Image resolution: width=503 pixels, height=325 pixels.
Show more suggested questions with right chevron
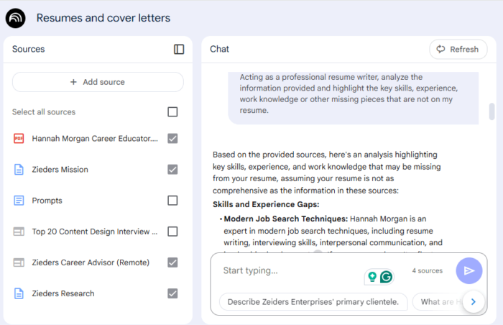474,301
